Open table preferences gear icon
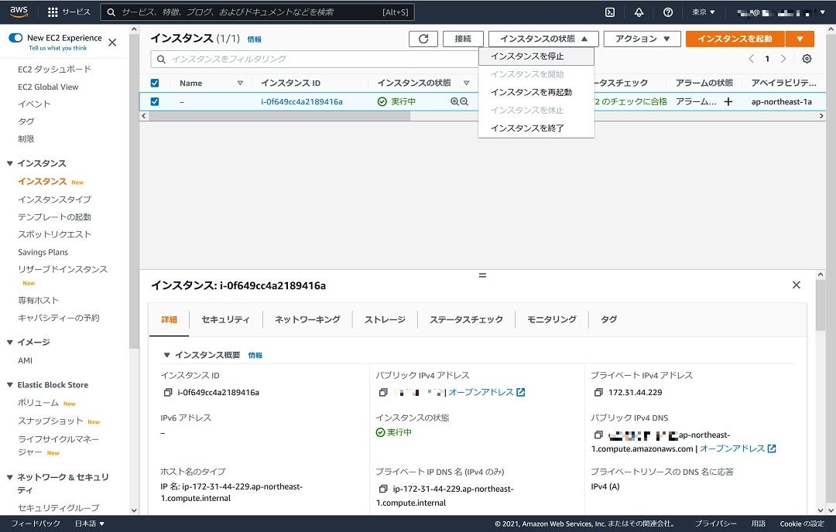The height and width of the screenshot is (532, 836). pyautogui.click(x=807, y=59)
